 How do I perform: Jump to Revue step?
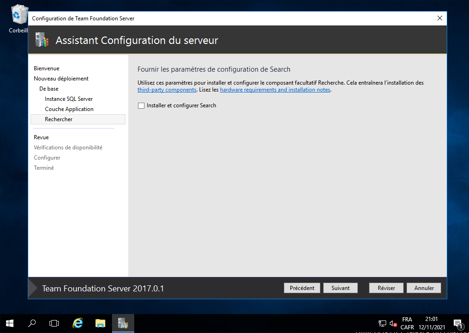41,137
